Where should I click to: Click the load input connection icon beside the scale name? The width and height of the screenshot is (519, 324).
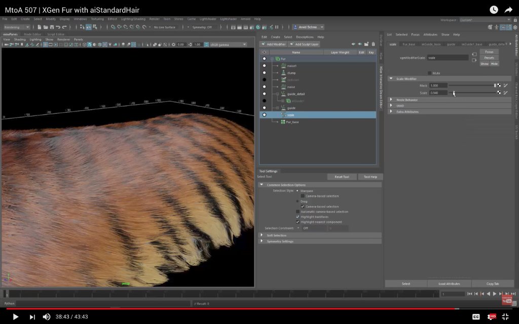pyautogui.click(x=474, y=54)
